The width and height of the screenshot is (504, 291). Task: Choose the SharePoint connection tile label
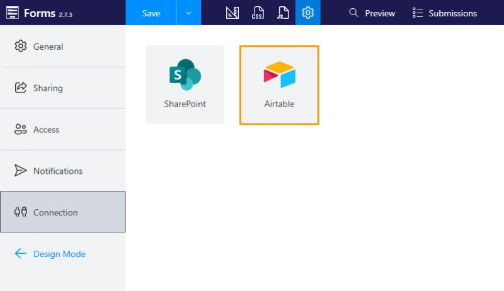click(185, 104)
